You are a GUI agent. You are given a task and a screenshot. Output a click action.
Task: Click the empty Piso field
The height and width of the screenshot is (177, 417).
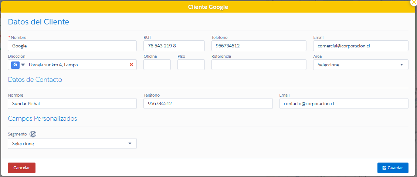191,65
